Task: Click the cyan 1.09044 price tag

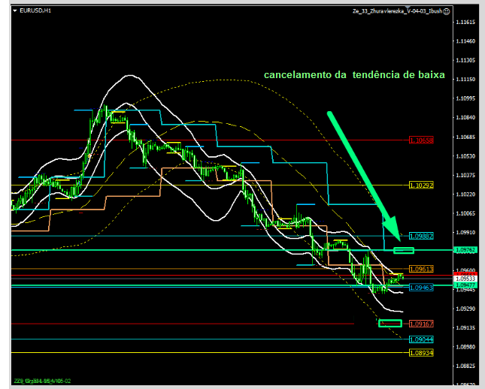Action: pos(421,339)
